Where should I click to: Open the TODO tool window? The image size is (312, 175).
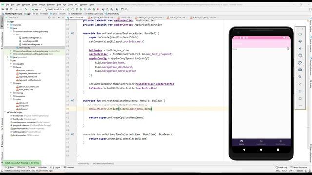[x=20, y=167]
